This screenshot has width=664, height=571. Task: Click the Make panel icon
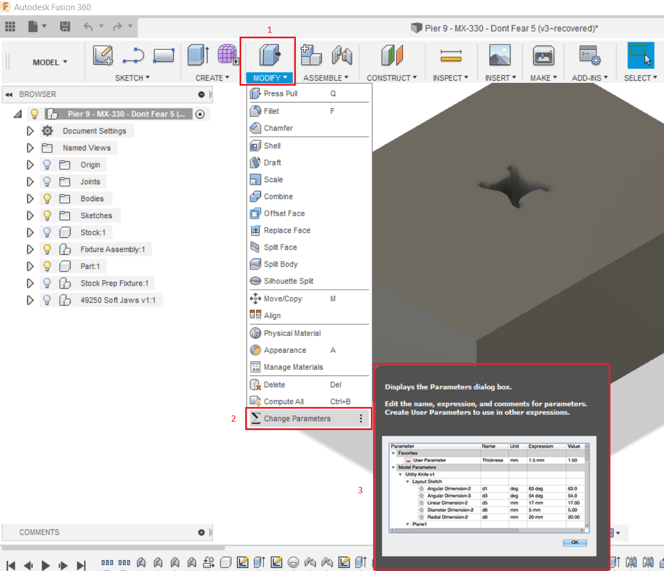tap(543, 55)
